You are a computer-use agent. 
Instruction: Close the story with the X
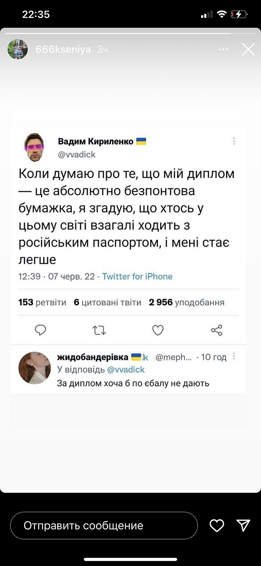coord(248,50)
